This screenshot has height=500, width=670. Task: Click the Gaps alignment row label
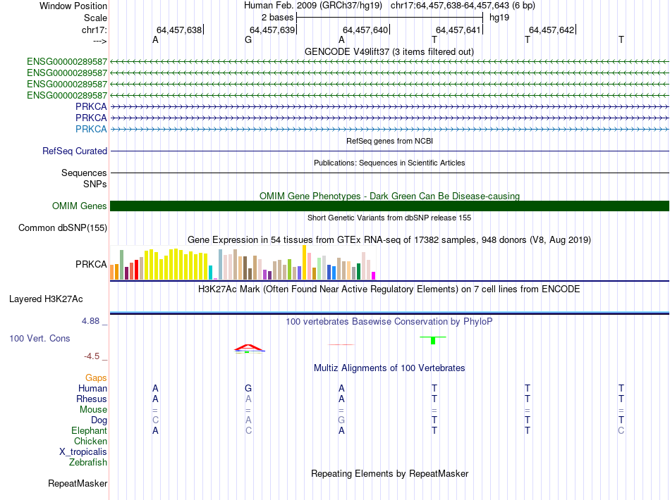(96, 378)
